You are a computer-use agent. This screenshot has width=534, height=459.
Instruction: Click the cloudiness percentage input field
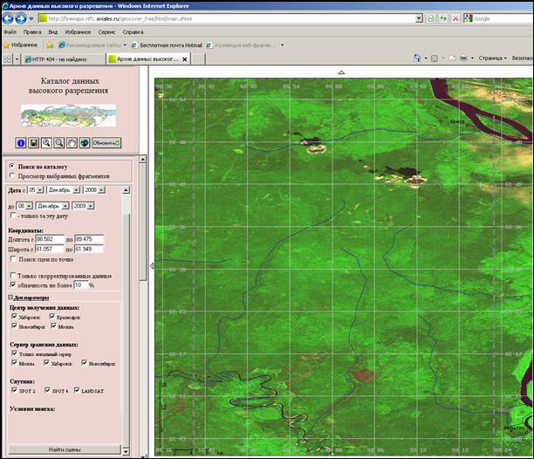pos(79,285)
